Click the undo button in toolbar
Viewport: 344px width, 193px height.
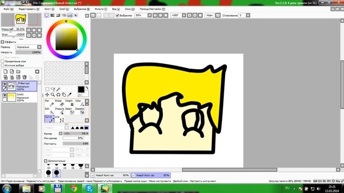[x=93, y=16]
